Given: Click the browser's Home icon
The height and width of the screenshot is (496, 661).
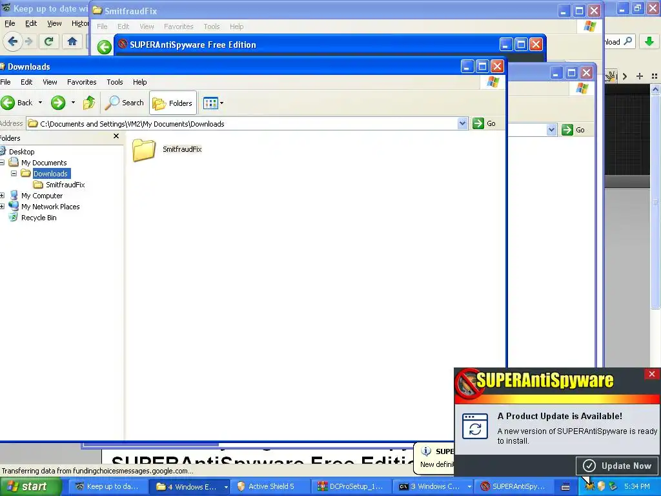Looking at the screenshot, I should (72, 41).
